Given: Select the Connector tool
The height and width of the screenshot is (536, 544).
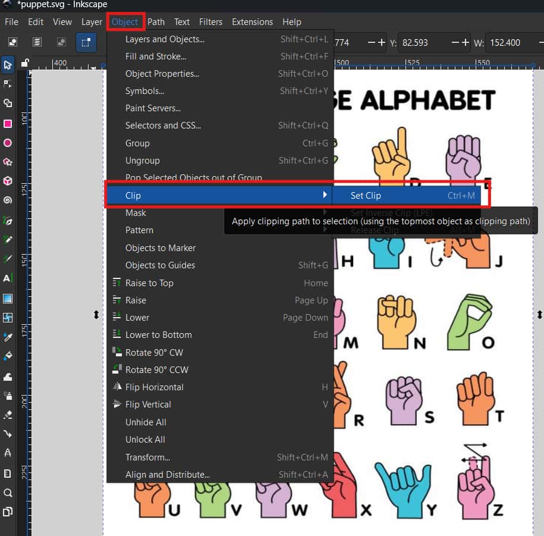Looking at the screenshot, I should pyautogui.click(x=8, y=434).
